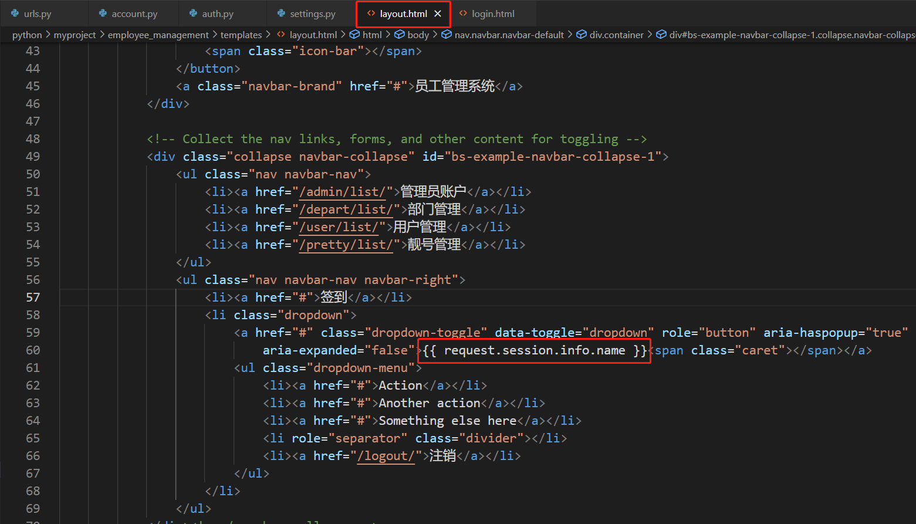The image size is (916, 524).
Task: Open the /admin/list/ href link
Action: click(x=342, y=192)
